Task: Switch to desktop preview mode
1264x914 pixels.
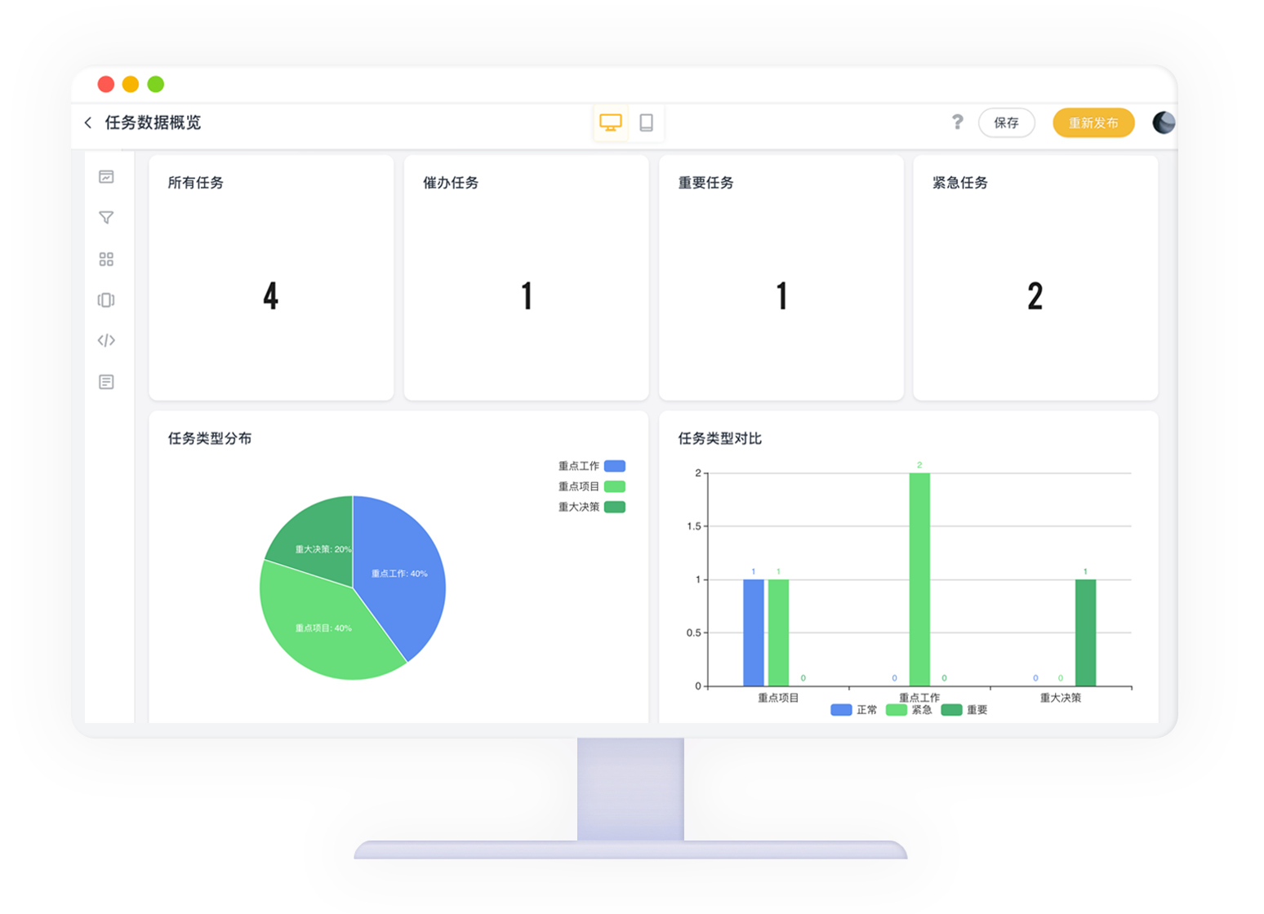Action: [x=611, y=122]
